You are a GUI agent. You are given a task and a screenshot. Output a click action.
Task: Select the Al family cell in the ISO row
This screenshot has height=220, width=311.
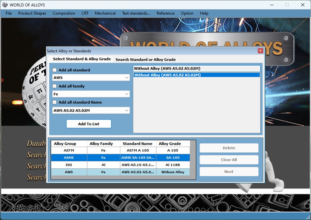coord(103,165)
